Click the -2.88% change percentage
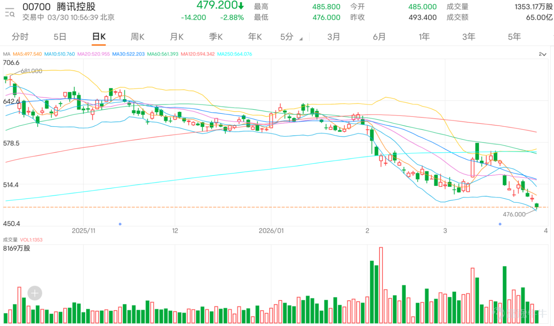This screenshot has height=326, width=554. tap(232, 17)
